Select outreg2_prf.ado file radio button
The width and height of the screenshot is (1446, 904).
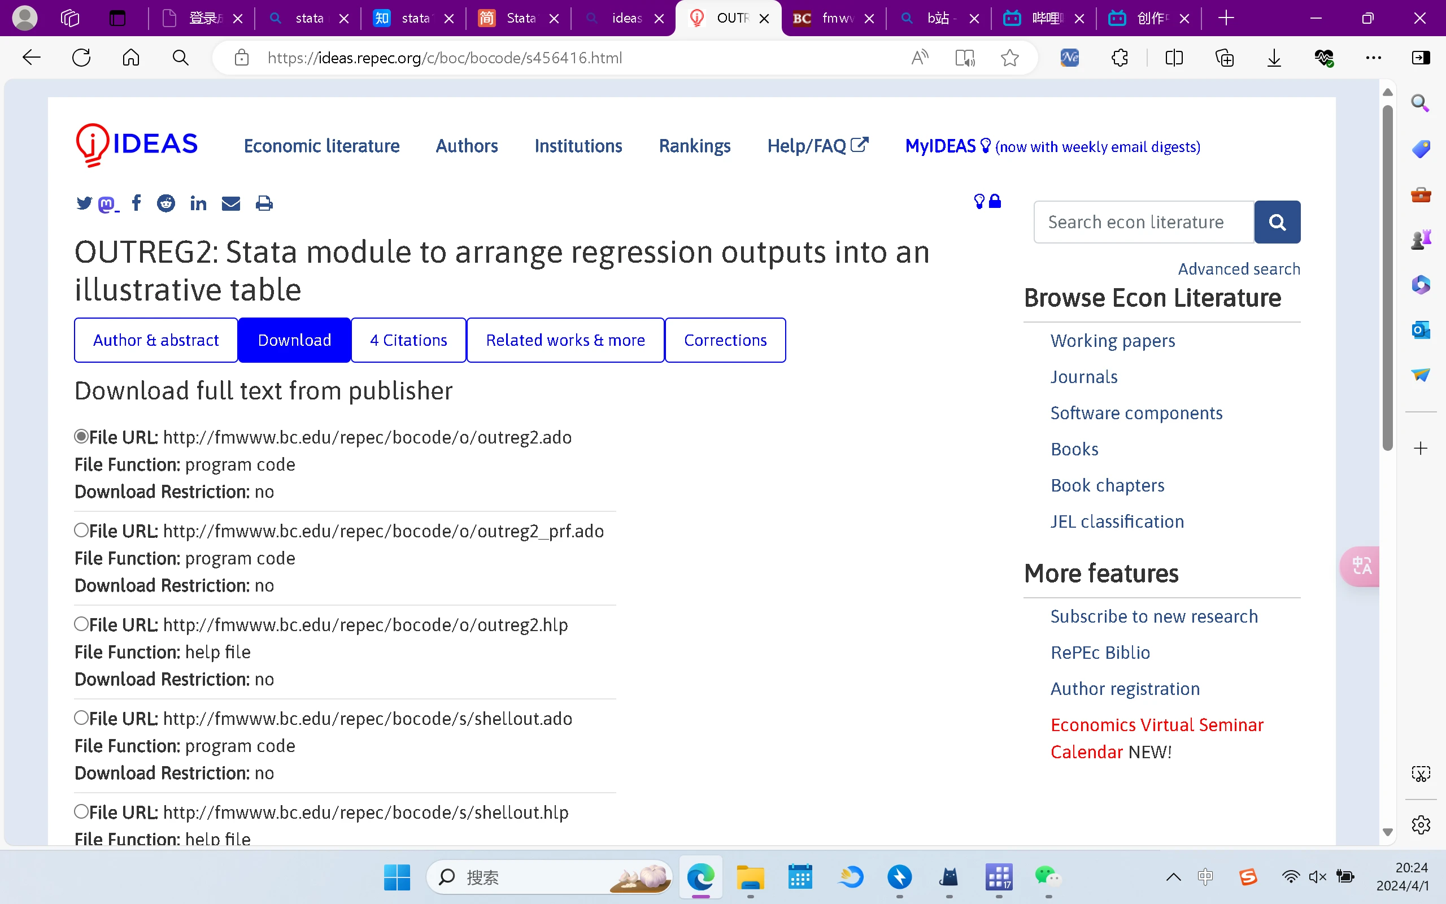pyautogui.click(x=81, y=531)
